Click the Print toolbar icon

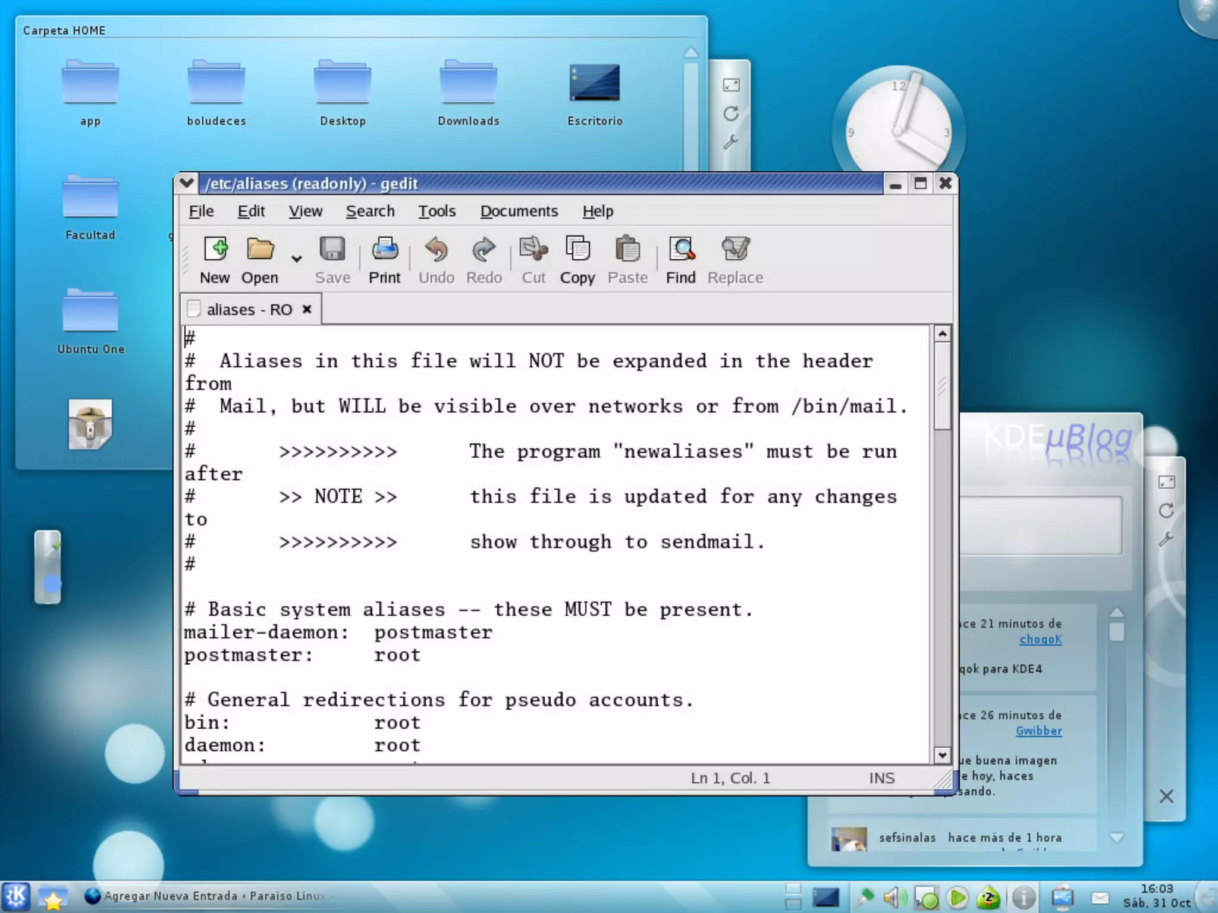point(385,250)
